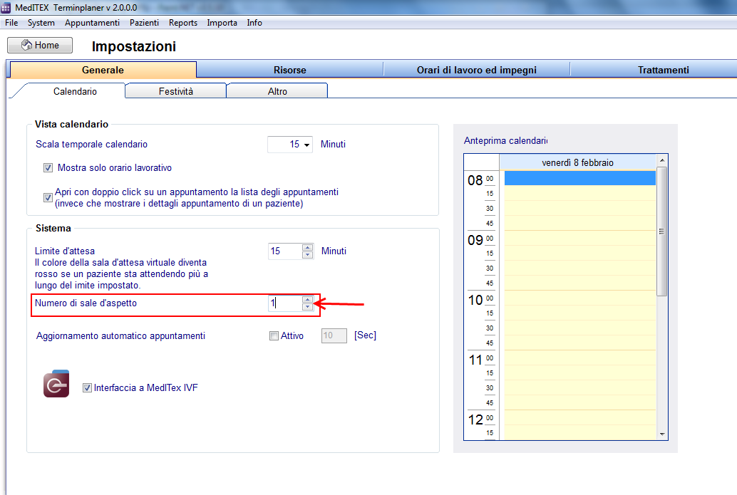Viewport: 737px width, 495px height.
Task: Open the Altro sub-tab
Action: (277, 91)
